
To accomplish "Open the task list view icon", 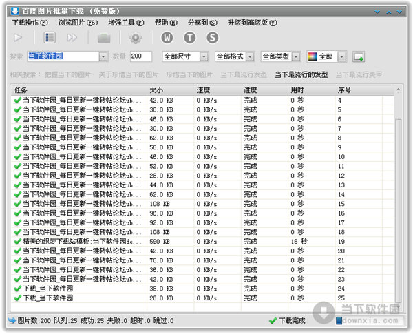I will coord(50,38).
